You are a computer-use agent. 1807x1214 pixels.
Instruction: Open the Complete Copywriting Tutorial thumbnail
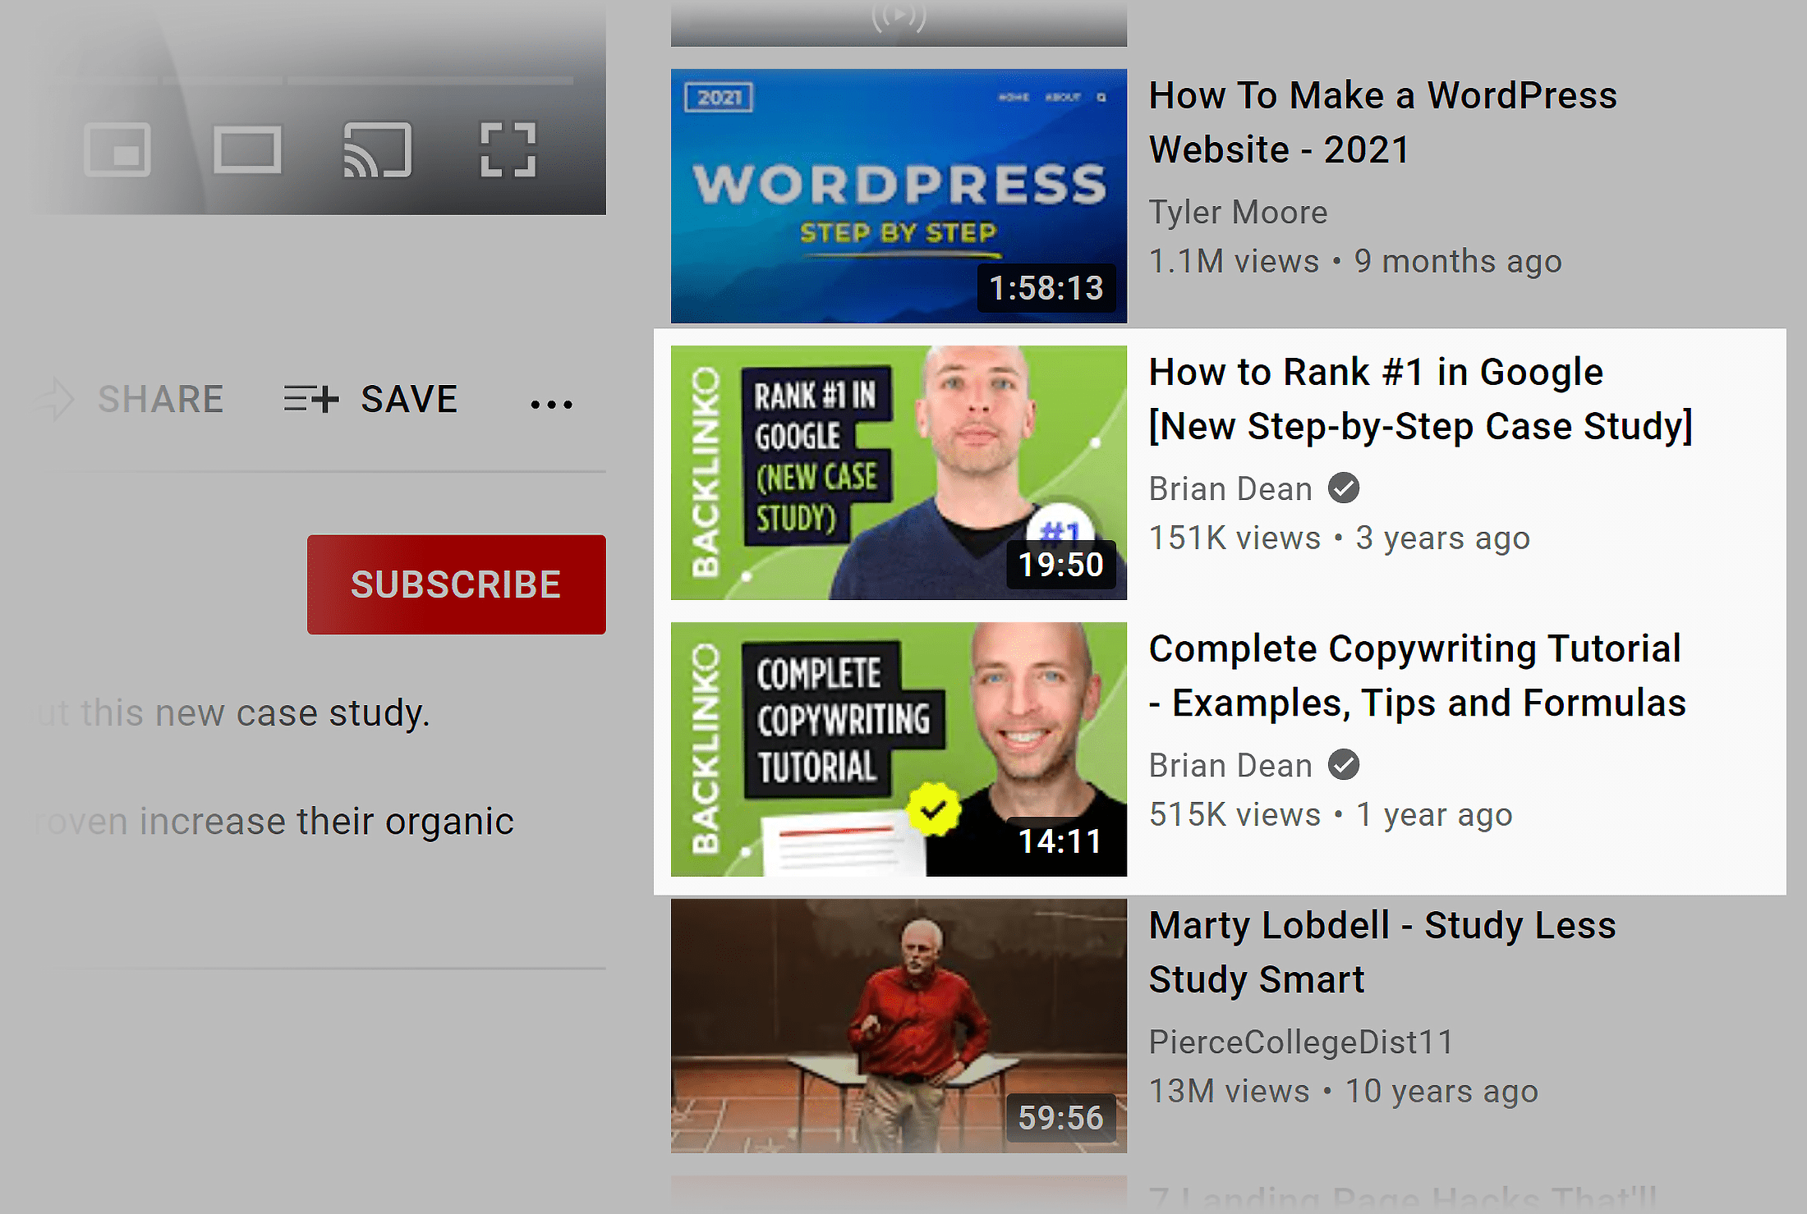[x=899, y=749]
